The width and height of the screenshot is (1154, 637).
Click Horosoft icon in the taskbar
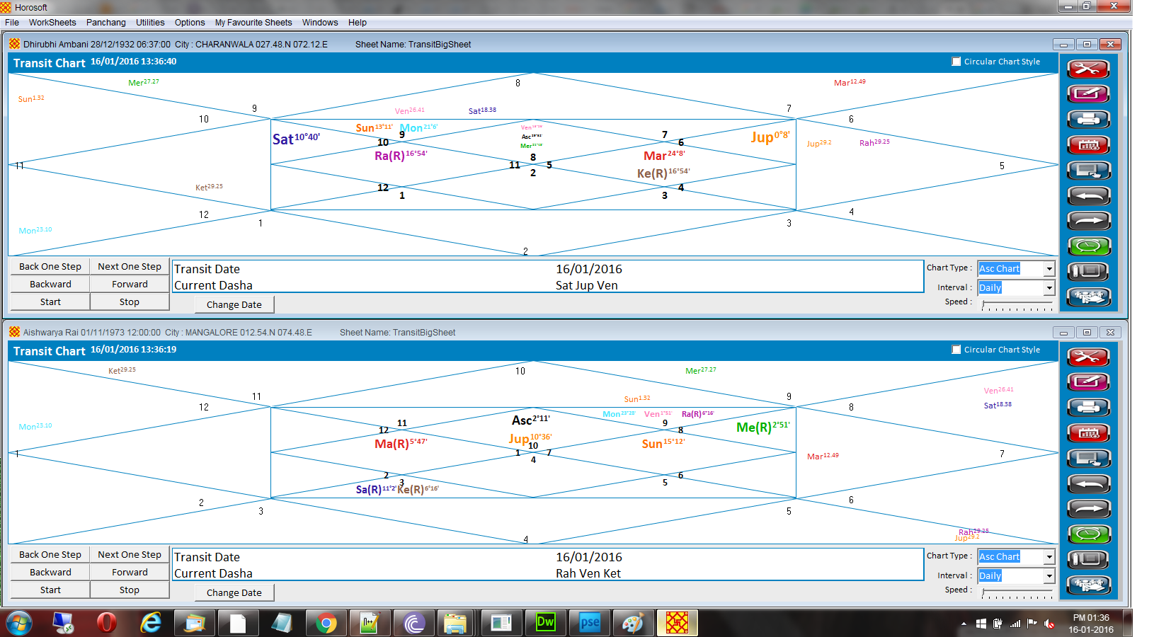tap(678, 623)
